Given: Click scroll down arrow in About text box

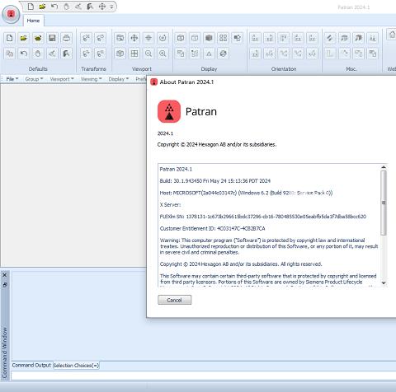Looking at the screenshot, I should (384, 282).
